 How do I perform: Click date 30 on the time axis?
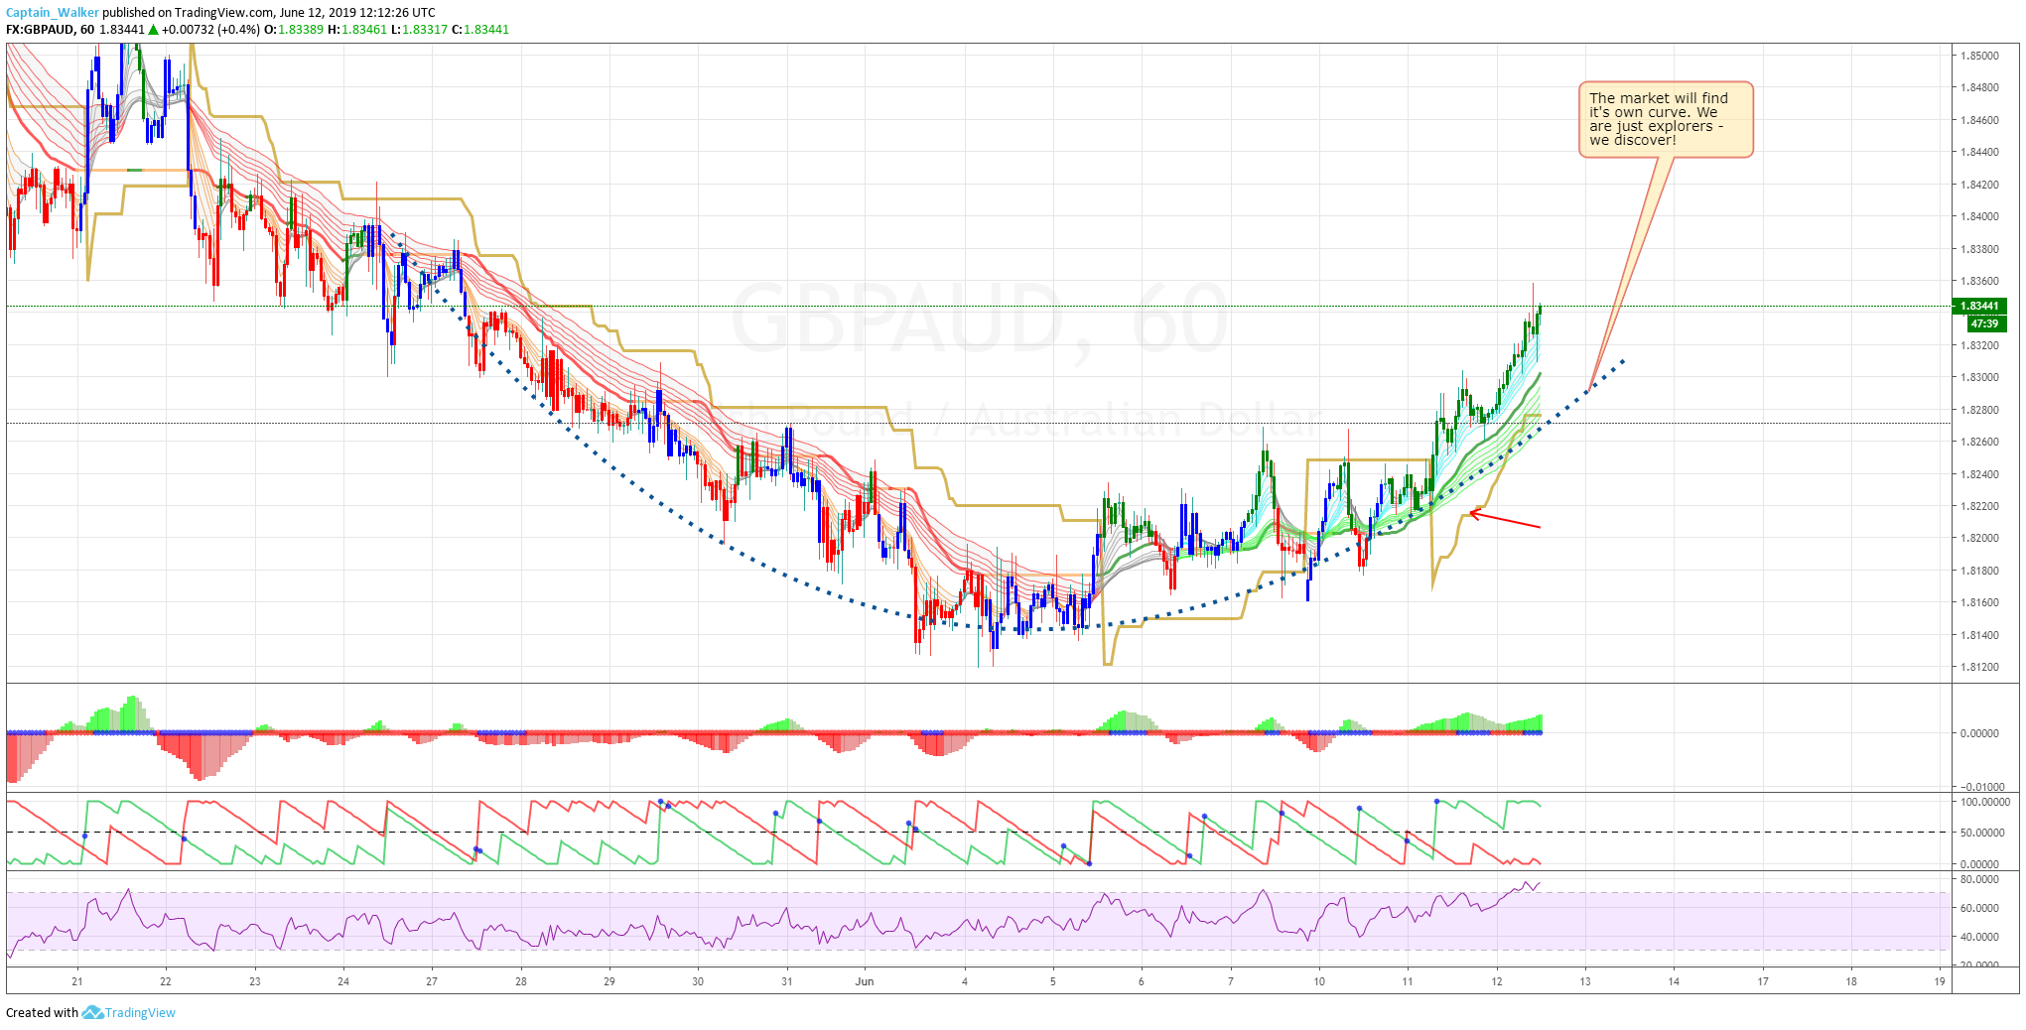tap(698, 981)
